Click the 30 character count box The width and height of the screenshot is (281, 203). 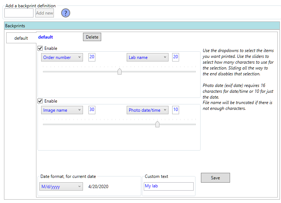point(92,110)
